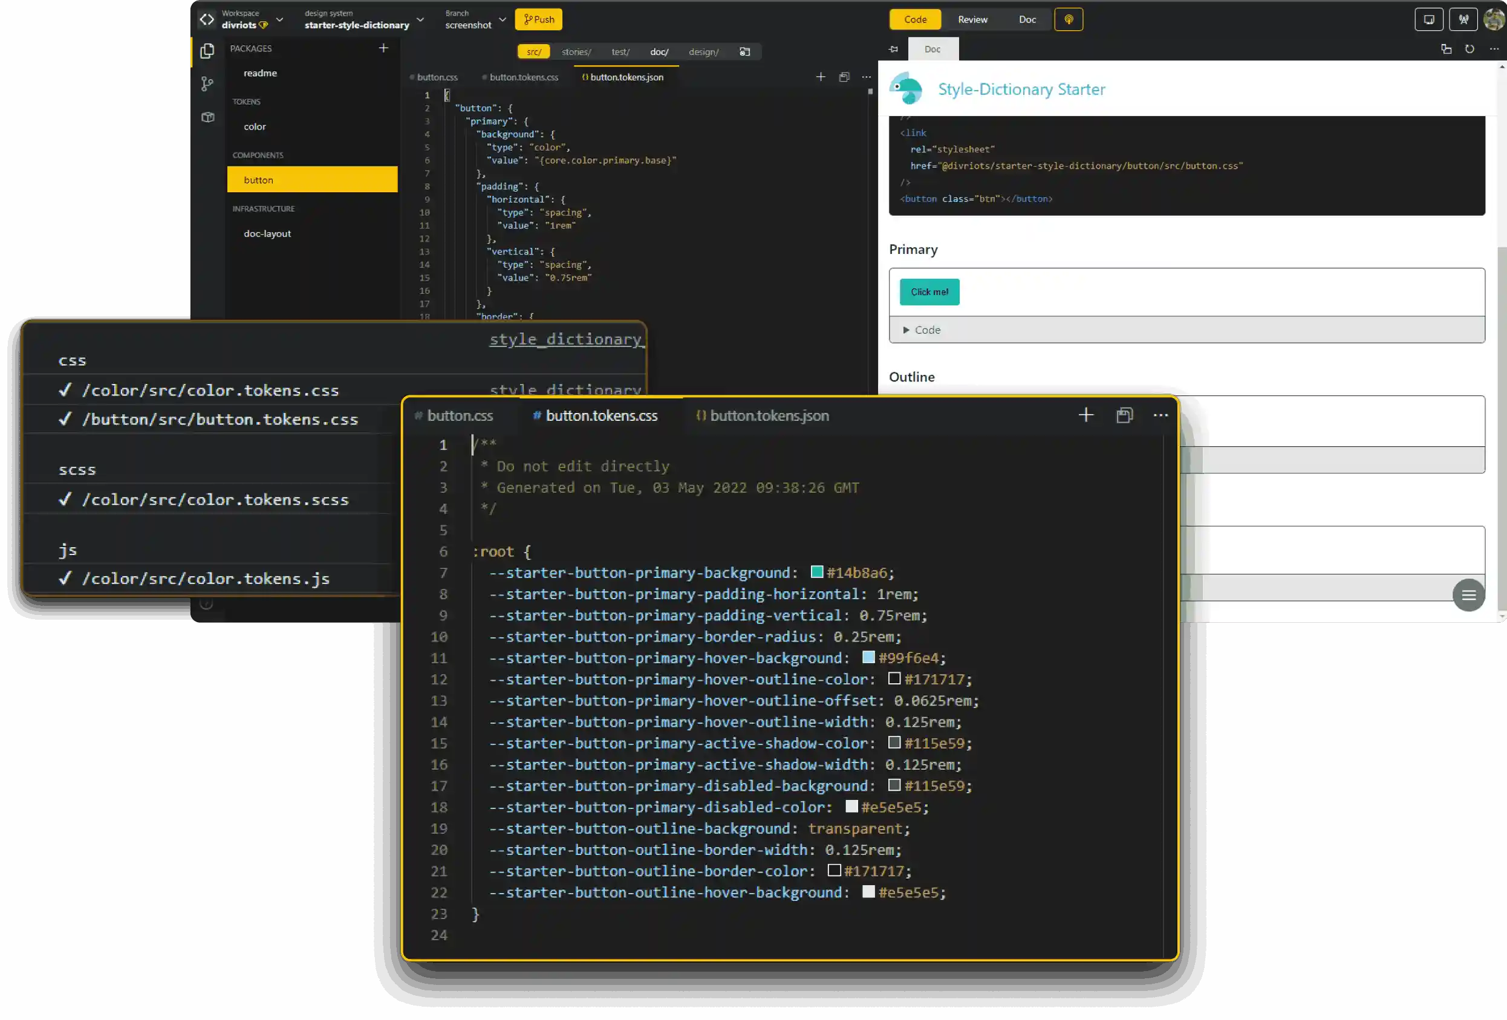
Task: Open the button.css editor tab
Action: [460, 415]
